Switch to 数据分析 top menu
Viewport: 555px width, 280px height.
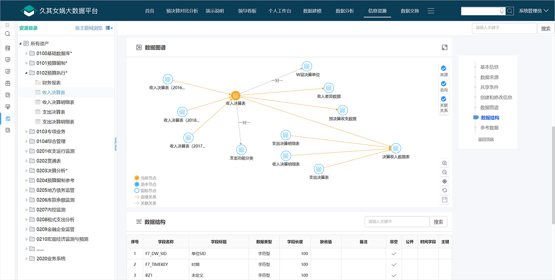coord(345,11)
